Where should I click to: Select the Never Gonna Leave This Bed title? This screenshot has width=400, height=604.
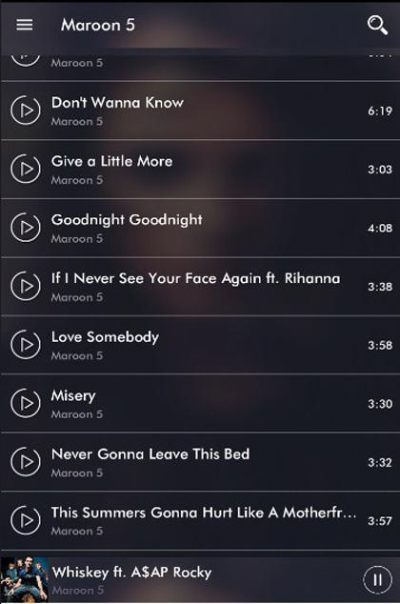point(150,454)
